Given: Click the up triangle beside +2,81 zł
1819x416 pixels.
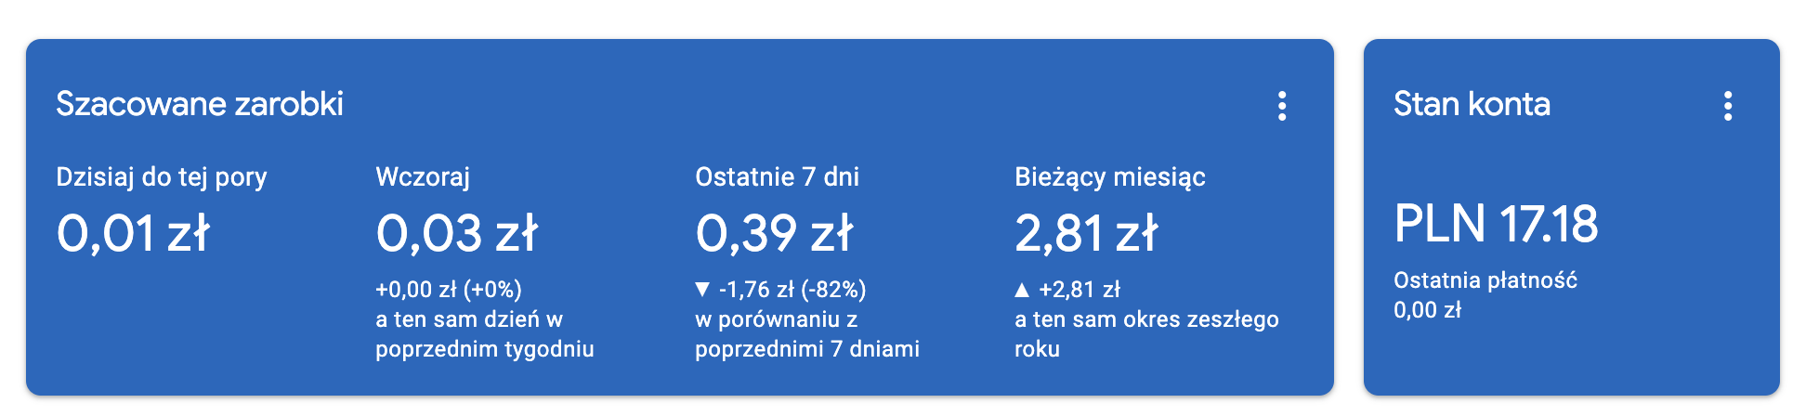Looking at the screenshot, I should [1022, 290].
